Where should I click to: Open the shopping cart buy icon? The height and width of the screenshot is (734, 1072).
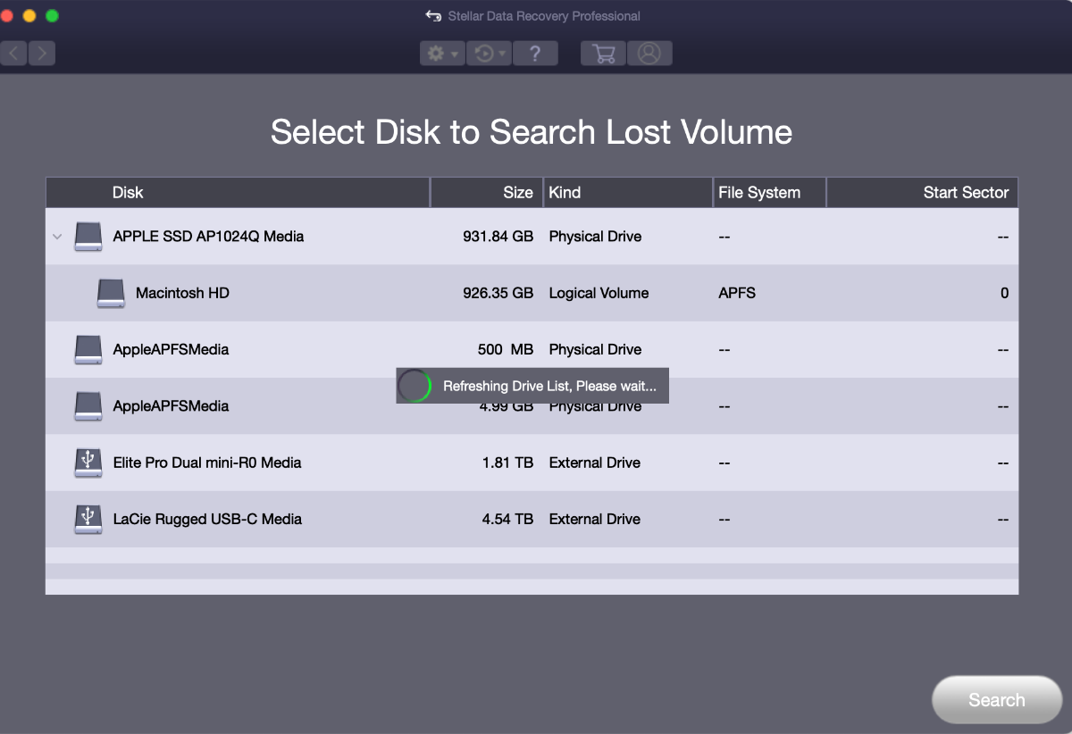click(x=603, y=54)
